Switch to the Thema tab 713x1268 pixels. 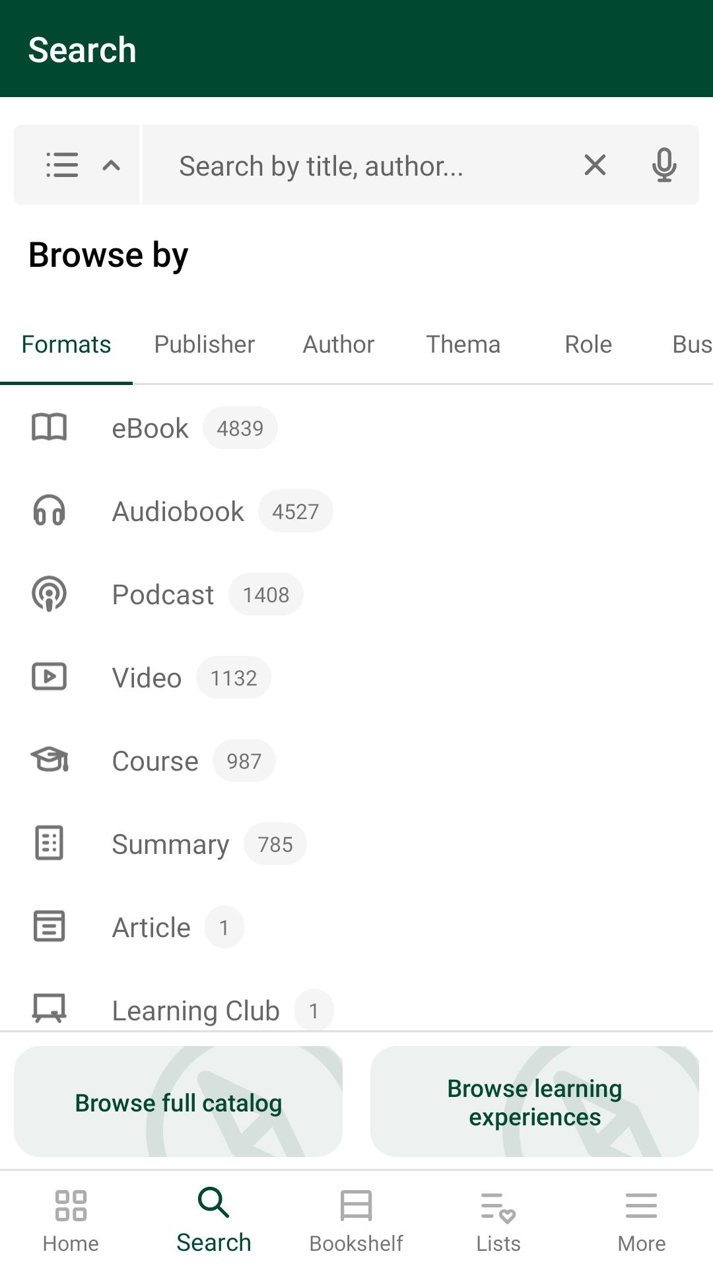[463, 344]
